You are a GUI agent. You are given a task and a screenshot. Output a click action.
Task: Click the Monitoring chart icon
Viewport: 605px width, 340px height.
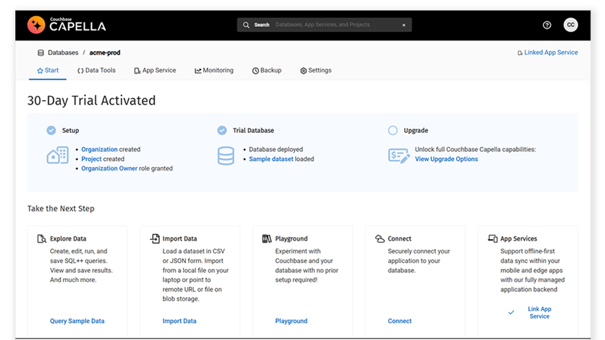click(x=198, y=71)
